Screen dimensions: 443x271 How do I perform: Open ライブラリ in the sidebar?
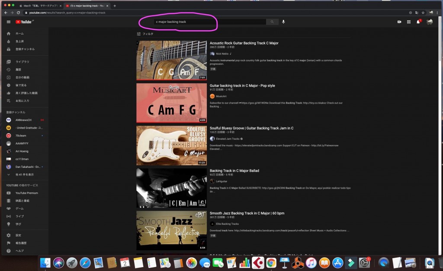pos(22,62)
